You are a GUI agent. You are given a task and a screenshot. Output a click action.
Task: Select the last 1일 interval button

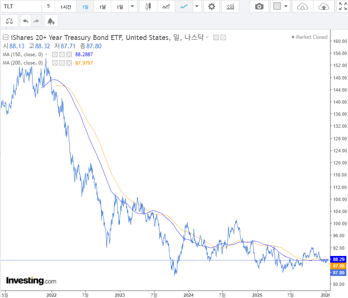point(119,6)
